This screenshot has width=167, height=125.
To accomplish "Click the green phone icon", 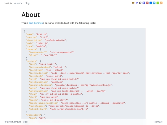I will [x=158, y=3].
